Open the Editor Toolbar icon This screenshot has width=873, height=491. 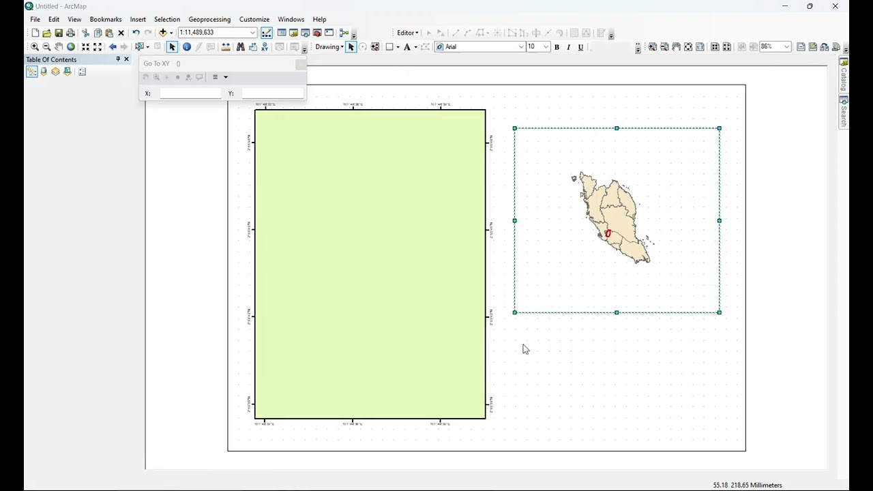[267, 33]
